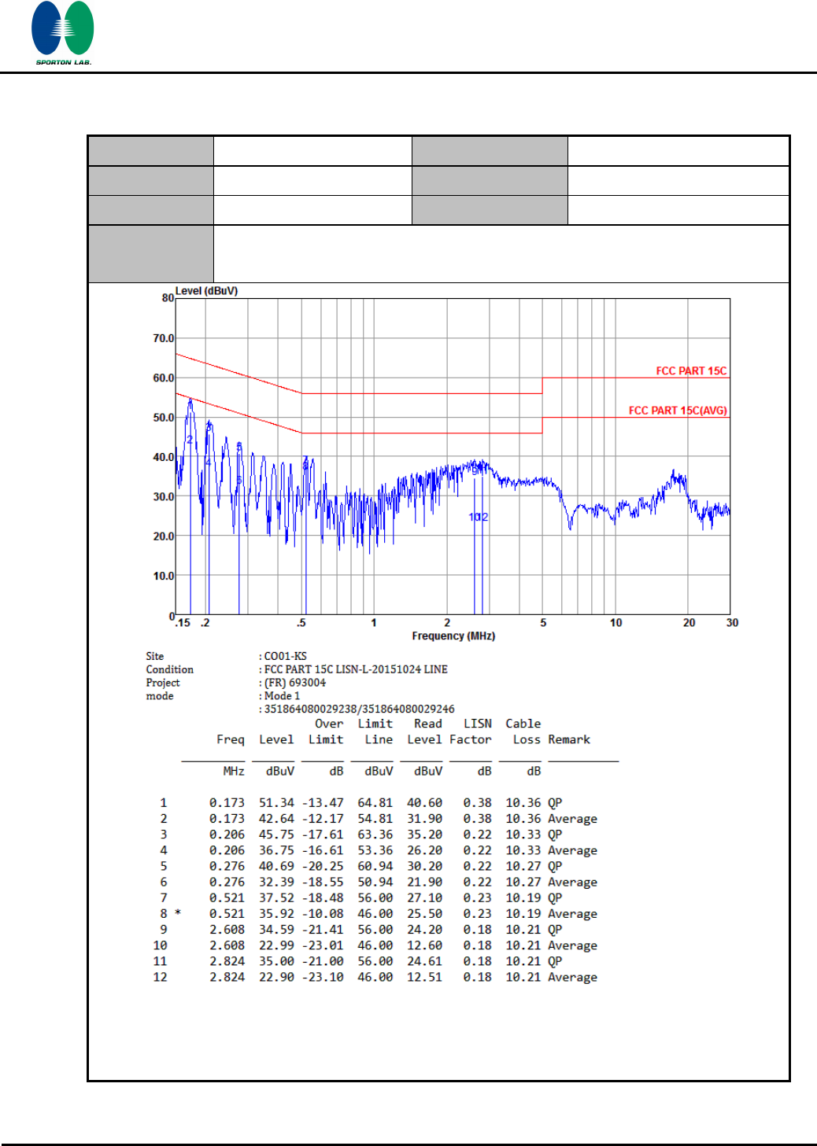
Task: Click the Project field label
Action: [163, 683]
